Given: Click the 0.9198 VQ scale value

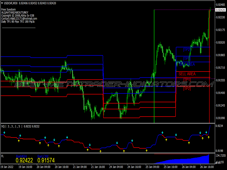Looking at the screenshot, I should (219, 151).
